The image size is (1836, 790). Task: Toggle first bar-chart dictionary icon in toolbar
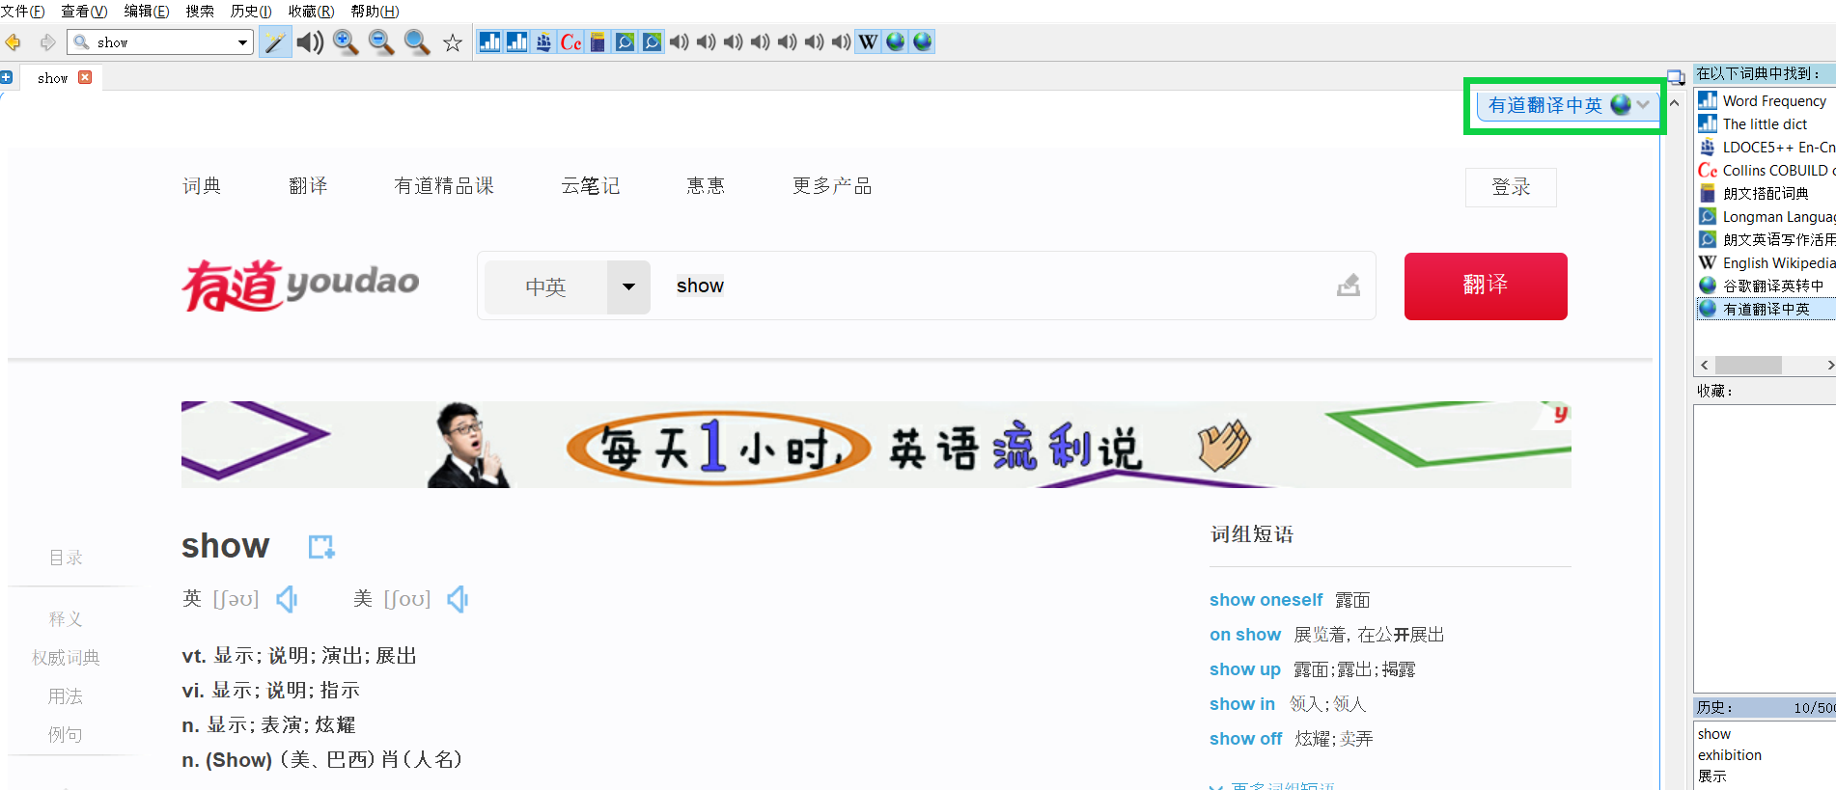(489, 41)
